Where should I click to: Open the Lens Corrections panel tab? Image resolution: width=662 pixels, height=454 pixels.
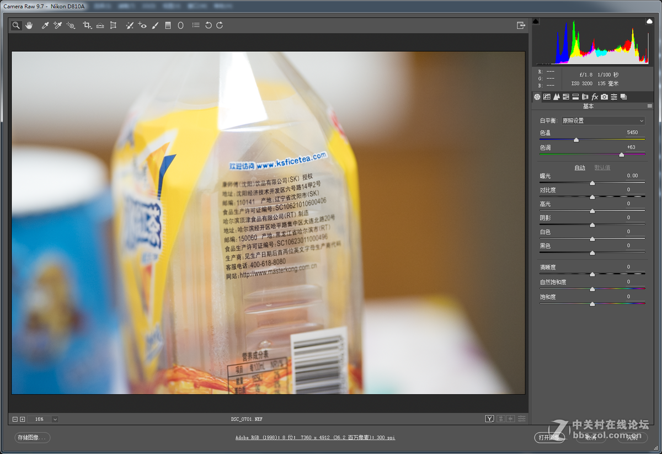[585, 97]
